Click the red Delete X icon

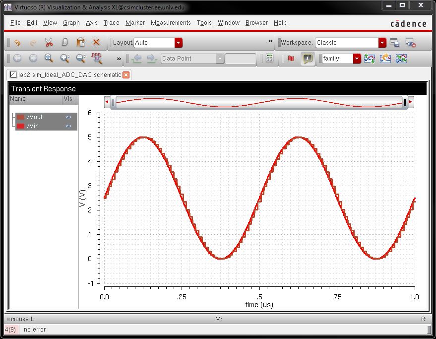click(96, 43)
